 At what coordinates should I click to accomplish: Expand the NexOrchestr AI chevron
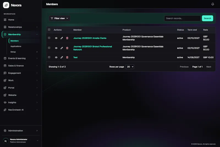click(x=37, y=110)
